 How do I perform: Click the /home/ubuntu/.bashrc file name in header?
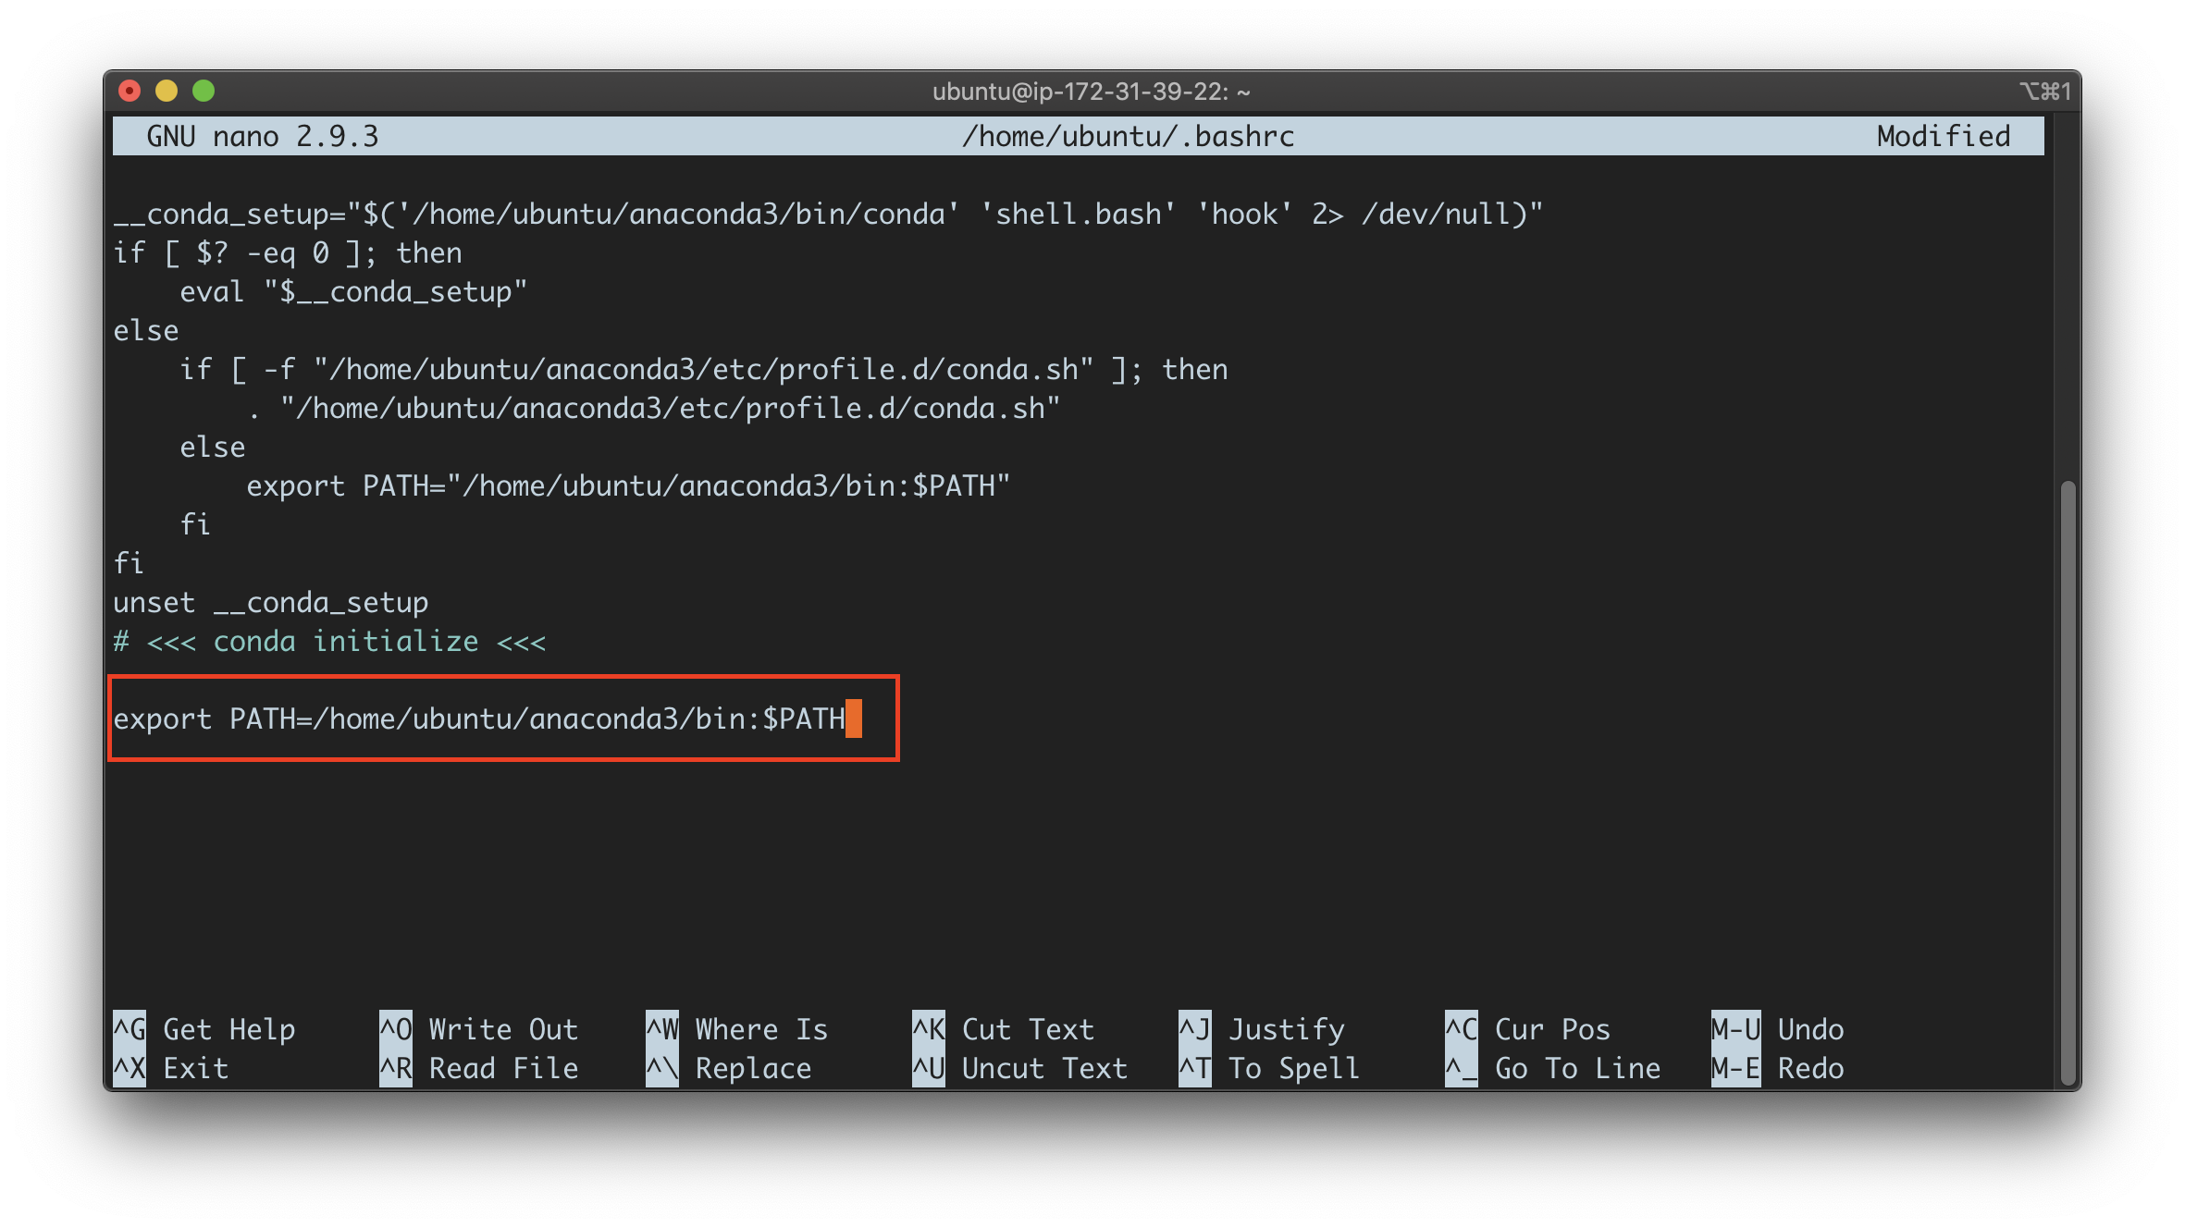[x=1128, y=136]
